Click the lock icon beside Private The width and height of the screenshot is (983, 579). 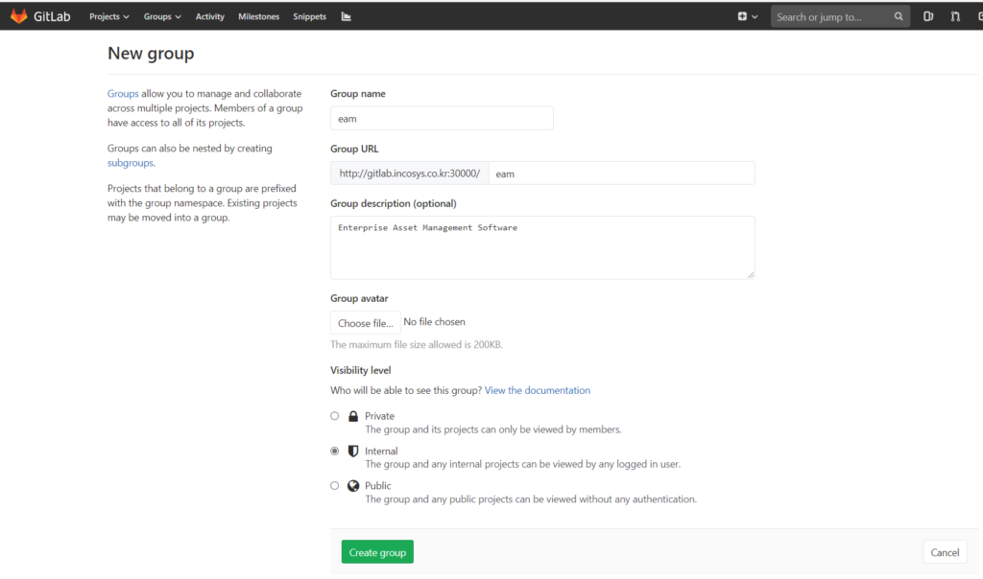[x=353, y=416]
